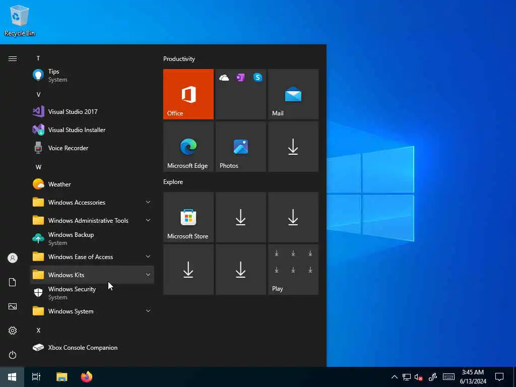Click the letter X section header
The height and width of the screenshot is (387, 516).
click(x=38, y=330)
